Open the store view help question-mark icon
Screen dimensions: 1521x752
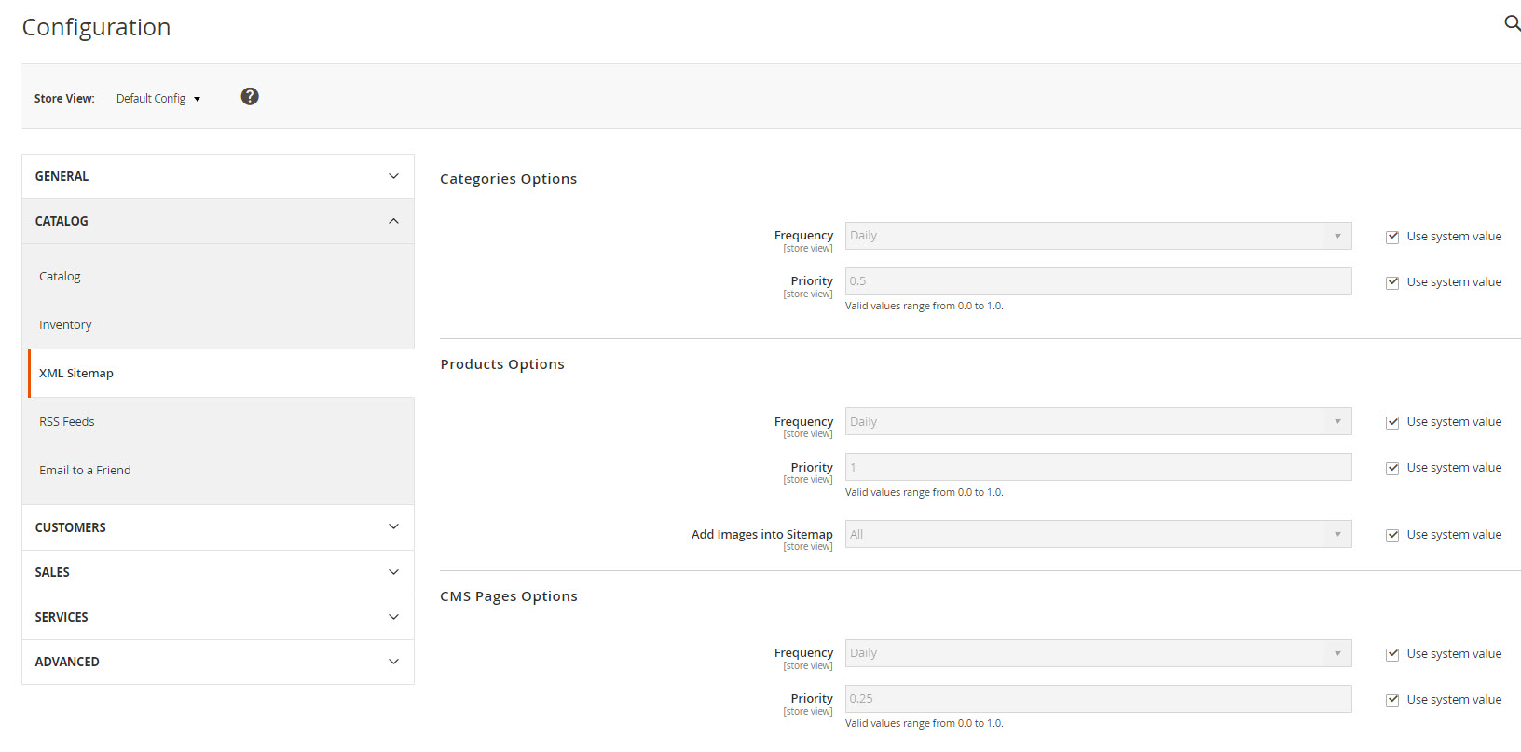[250, 96]
